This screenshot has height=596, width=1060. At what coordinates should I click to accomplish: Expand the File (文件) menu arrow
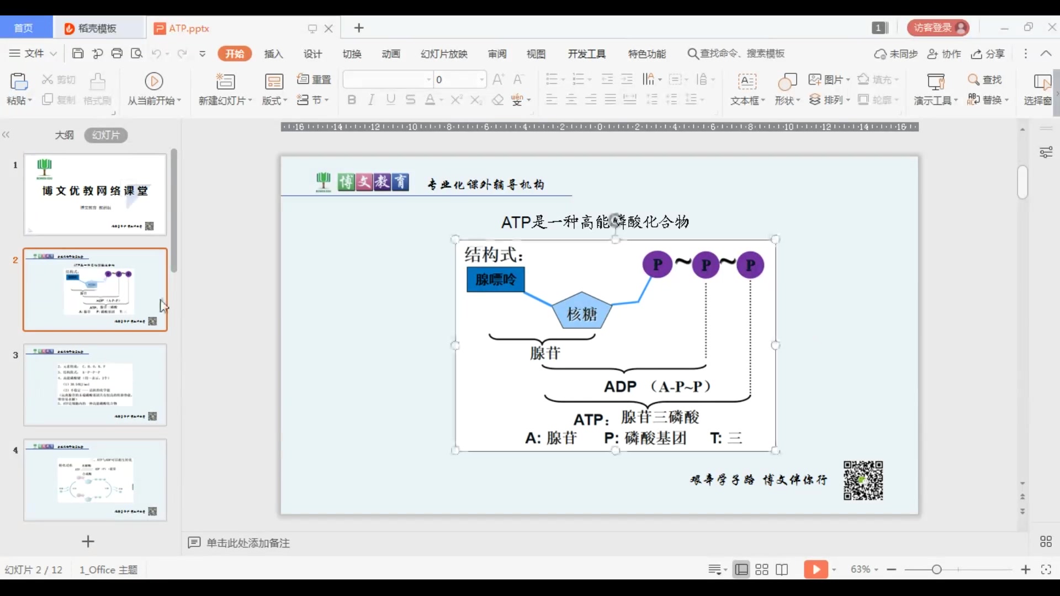pos(54,54)
